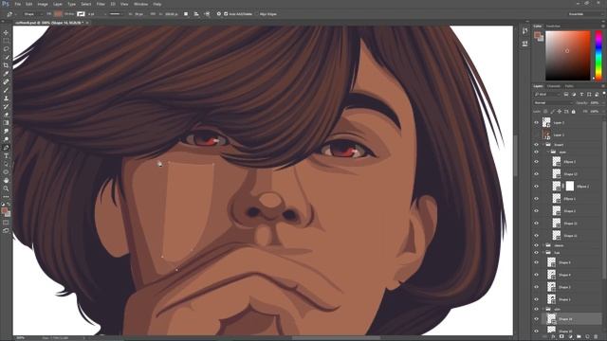Toggle Align Edges checkbox
Image resolution: width=607 pixels, height=341 pixels.
[256, 14]
